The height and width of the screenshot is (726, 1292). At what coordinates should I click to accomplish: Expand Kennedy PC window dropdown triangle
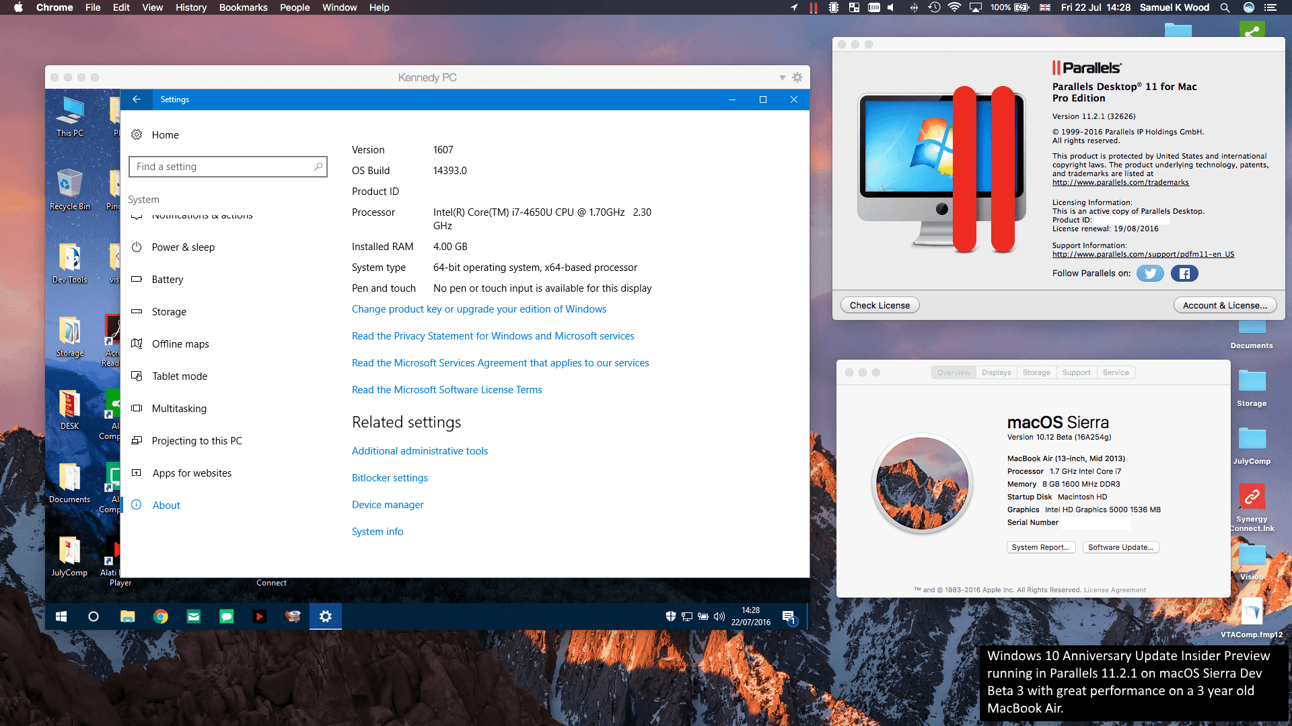point(783,78)
